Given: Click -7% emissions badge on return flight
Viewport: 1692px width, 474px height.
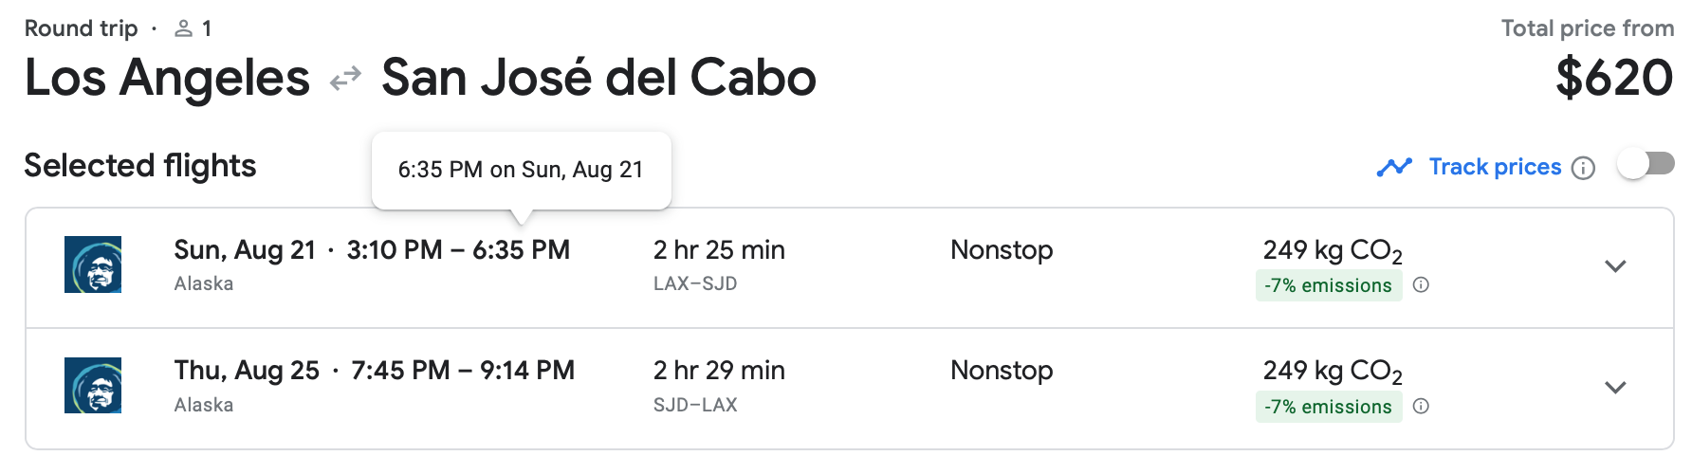Looking at the screenshot, I should (x=1328, y=407).
